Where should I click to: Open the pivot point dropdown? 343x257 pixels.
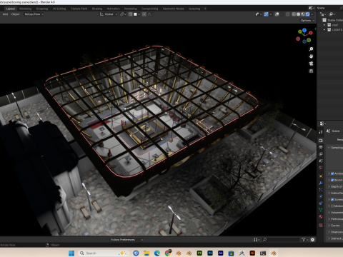point(123,14)
